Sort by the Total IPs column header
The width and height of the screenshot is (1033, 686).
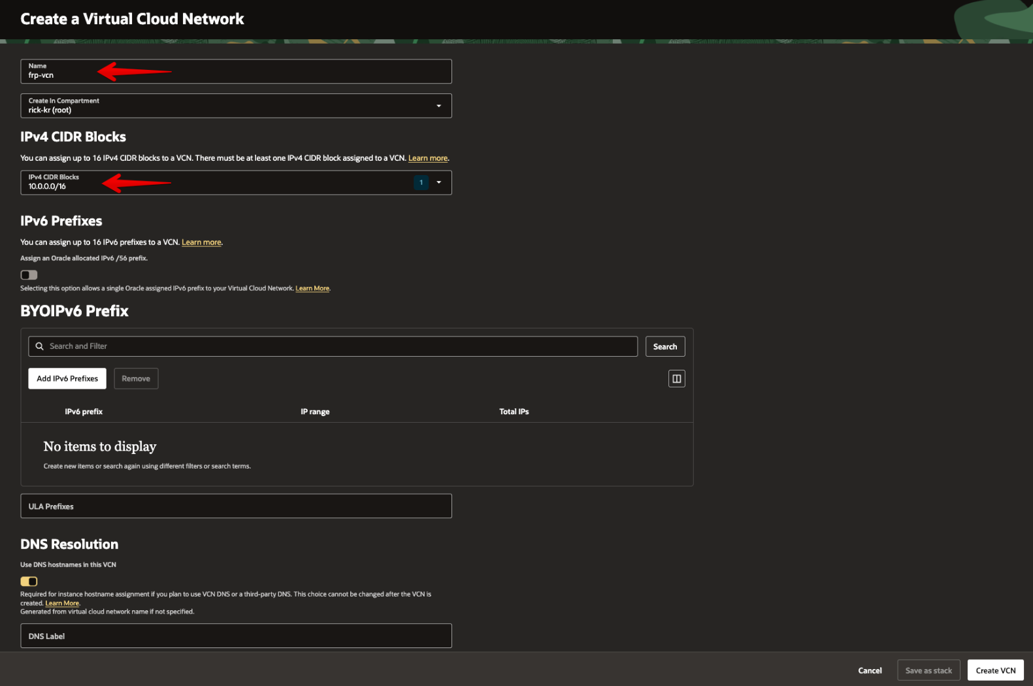[514, 412]
